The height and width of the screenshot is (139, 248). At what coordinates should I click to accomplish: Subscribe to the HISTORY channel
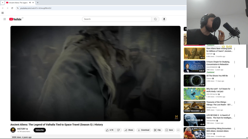click(40, 130)
